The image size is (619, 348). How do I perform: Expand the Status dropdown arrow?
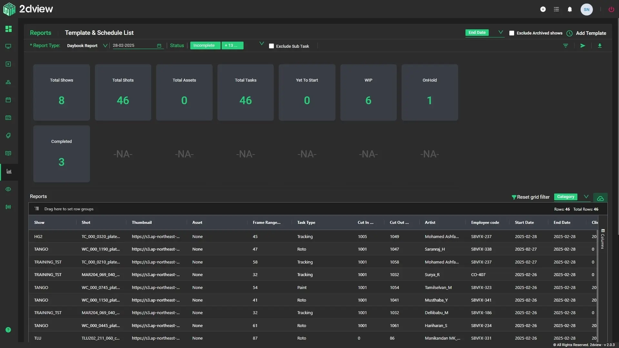(x=262, y=44)
